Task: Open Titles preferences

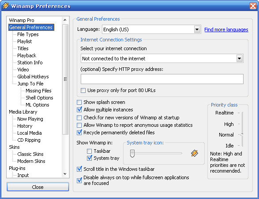Action: pos(23,48)
